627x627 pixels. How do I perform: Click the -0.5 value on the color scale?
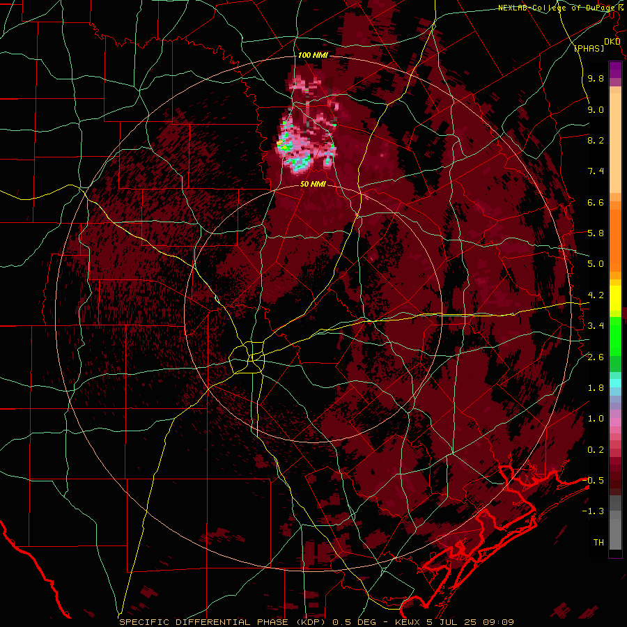pos(594,481)
